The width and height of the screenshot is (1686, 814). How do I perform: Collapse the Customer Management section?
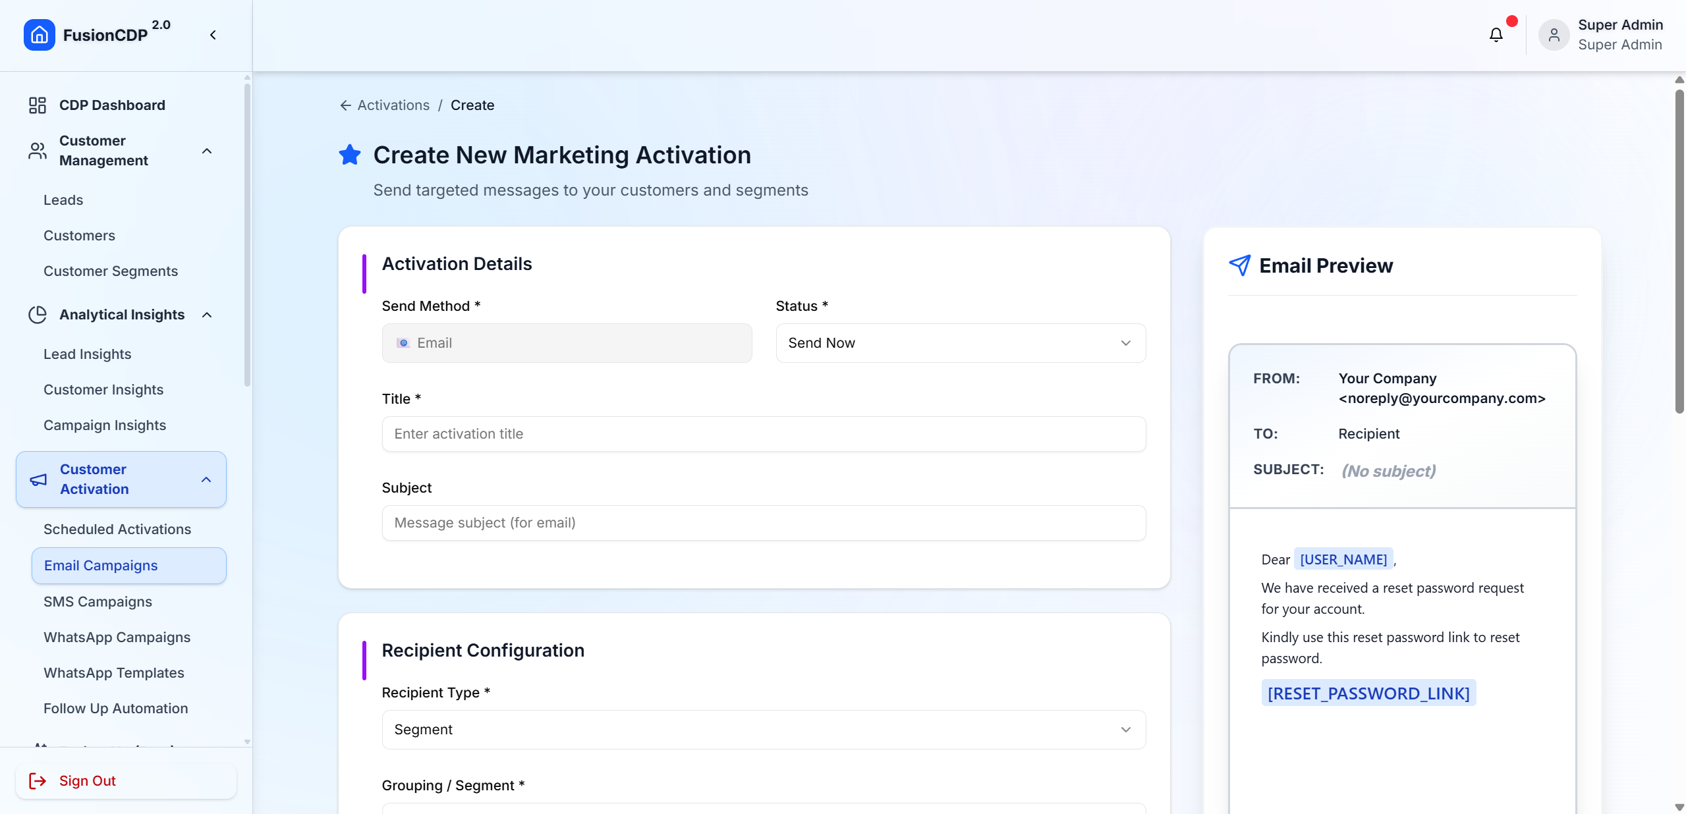coord(207,151)
